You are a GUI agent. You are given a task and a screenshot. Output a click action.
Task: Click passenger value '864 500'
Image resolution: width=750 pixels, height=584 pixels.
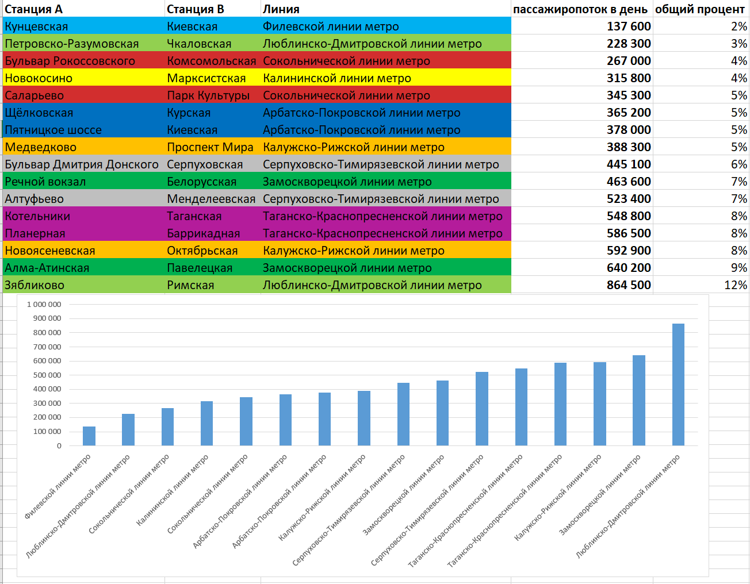(x=581, y=285)
